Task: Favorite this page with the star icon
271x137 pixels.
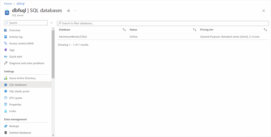Action: coord(69,11)
